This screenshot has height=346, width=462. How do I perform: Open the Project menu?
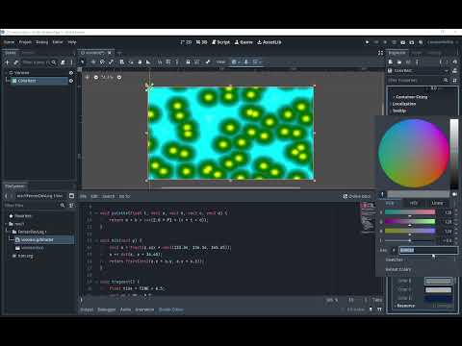(25, 42)
